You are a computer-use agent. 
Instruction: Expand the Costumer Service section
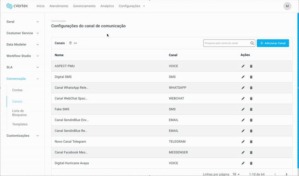point(38,33)
